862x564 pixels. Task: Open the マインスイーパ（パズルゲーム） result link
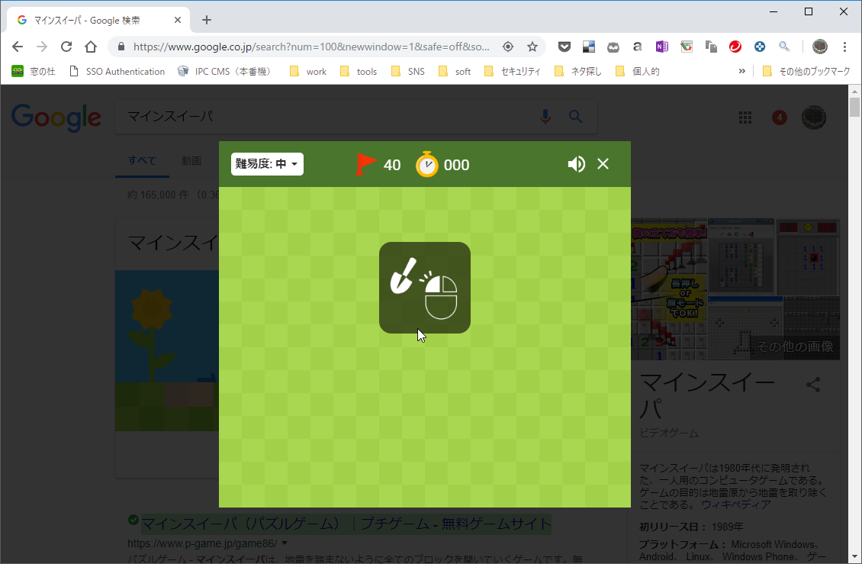pyautogui.click(x=339, y=524)
